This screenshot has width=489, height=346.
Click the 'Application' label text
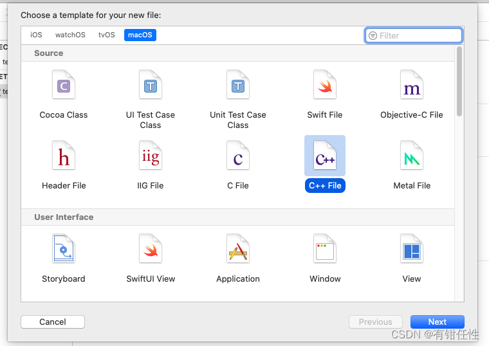coord(238,278)
